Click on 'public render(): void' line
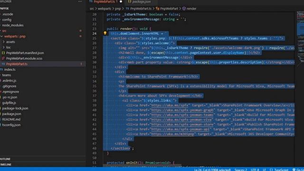The height and width of the screenshot is (171, 304). tap(129, 28)
